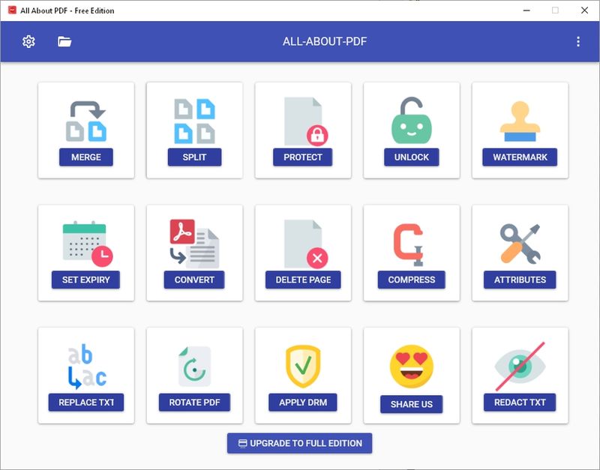Click the merge documents arrow icon
Screen dimensions: 600x470
pos(86,121)
